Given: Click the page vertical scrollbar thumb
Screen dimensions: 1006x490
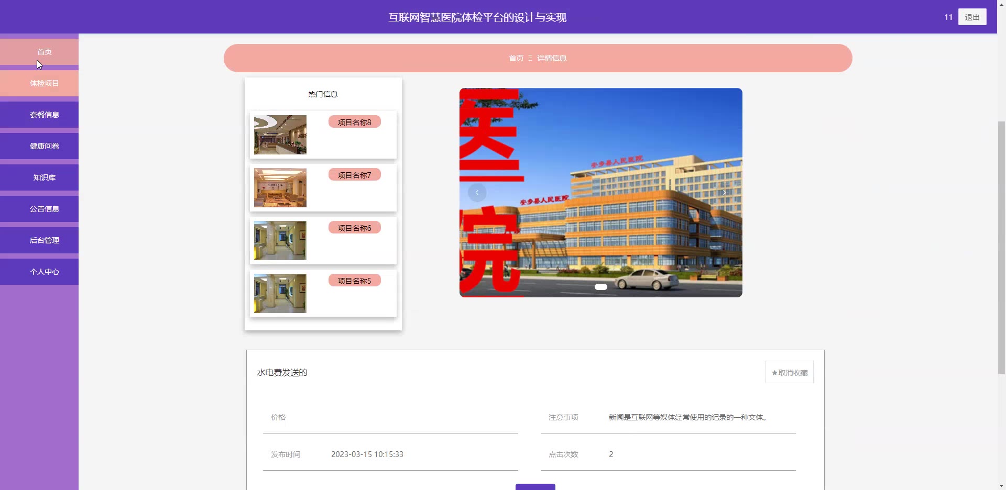Looking at the screenshot, I should [x=1001, y=247].
